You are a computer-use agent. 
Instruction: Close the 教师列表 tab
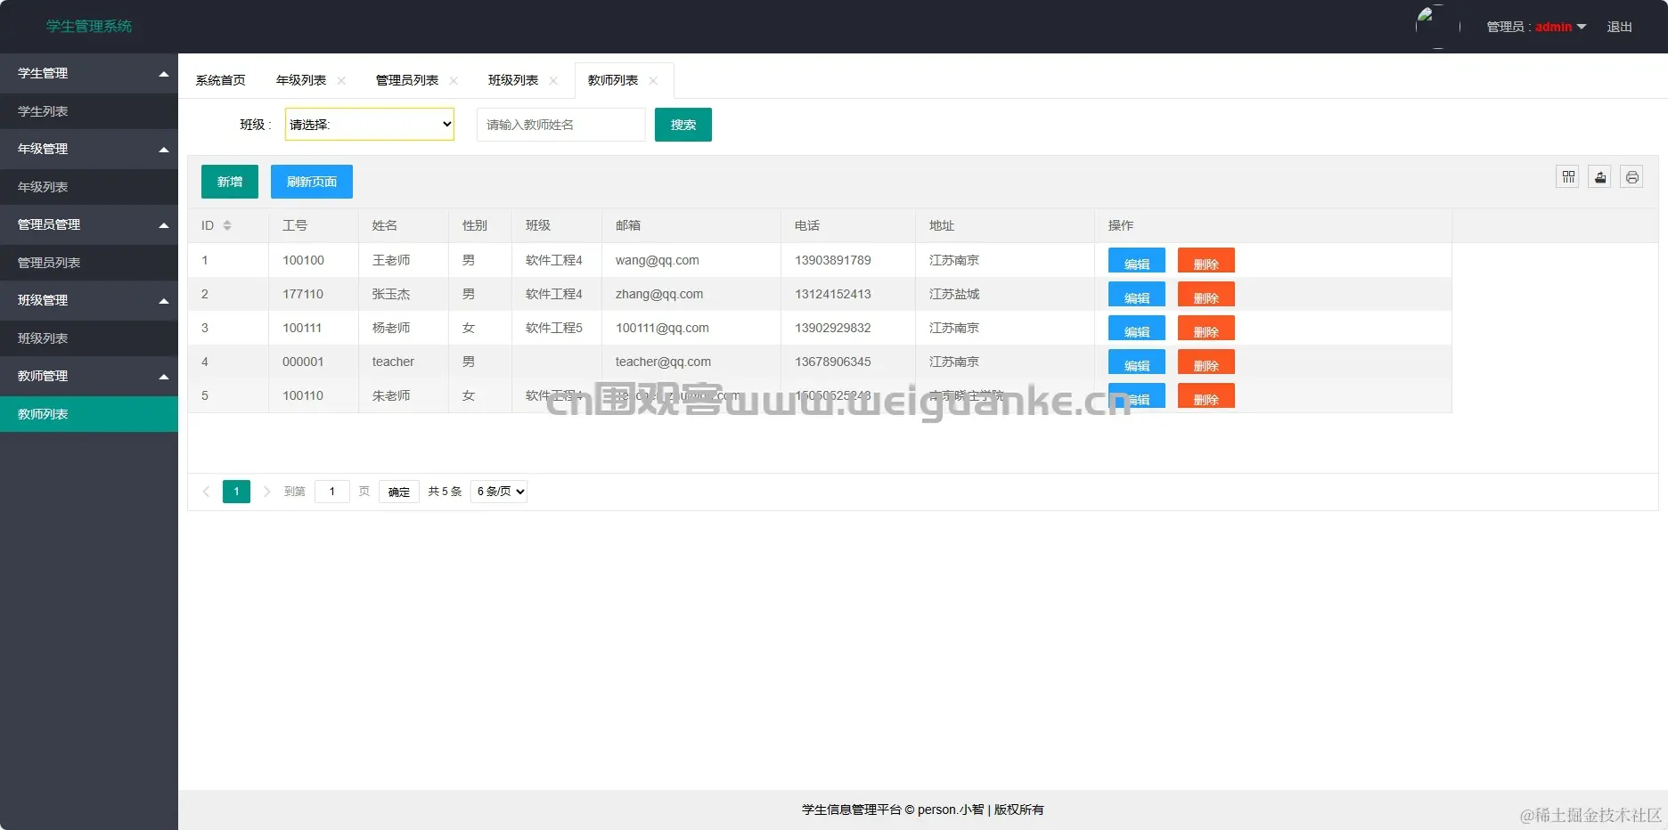coord(653,80)
